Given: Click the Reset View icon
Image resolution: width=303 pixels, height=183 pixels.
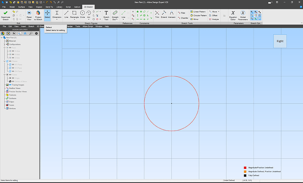Looking at the screenshot, I should pyautogui.click(x=29, y=13).
